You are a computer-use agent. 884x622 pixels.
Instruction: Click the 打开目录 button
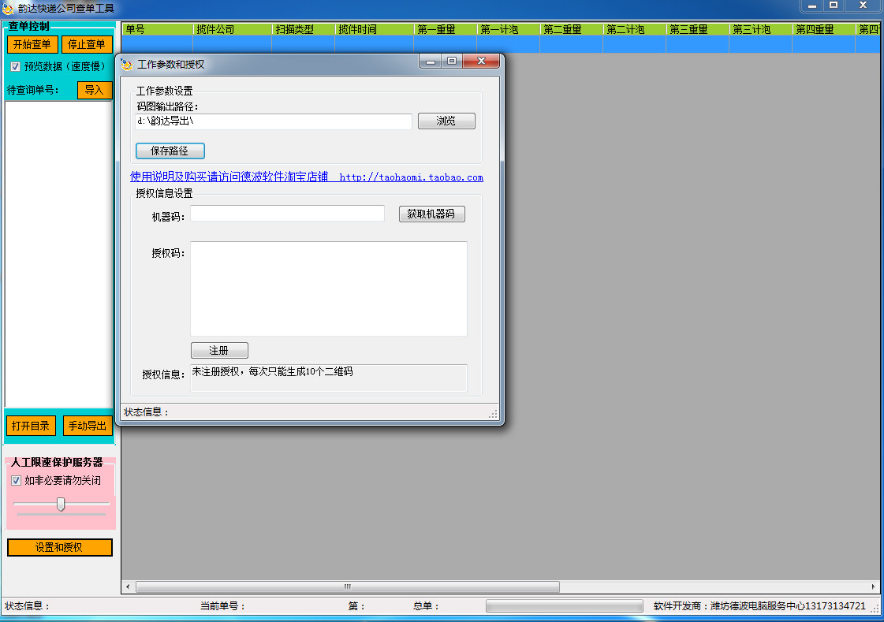(31, 425)
